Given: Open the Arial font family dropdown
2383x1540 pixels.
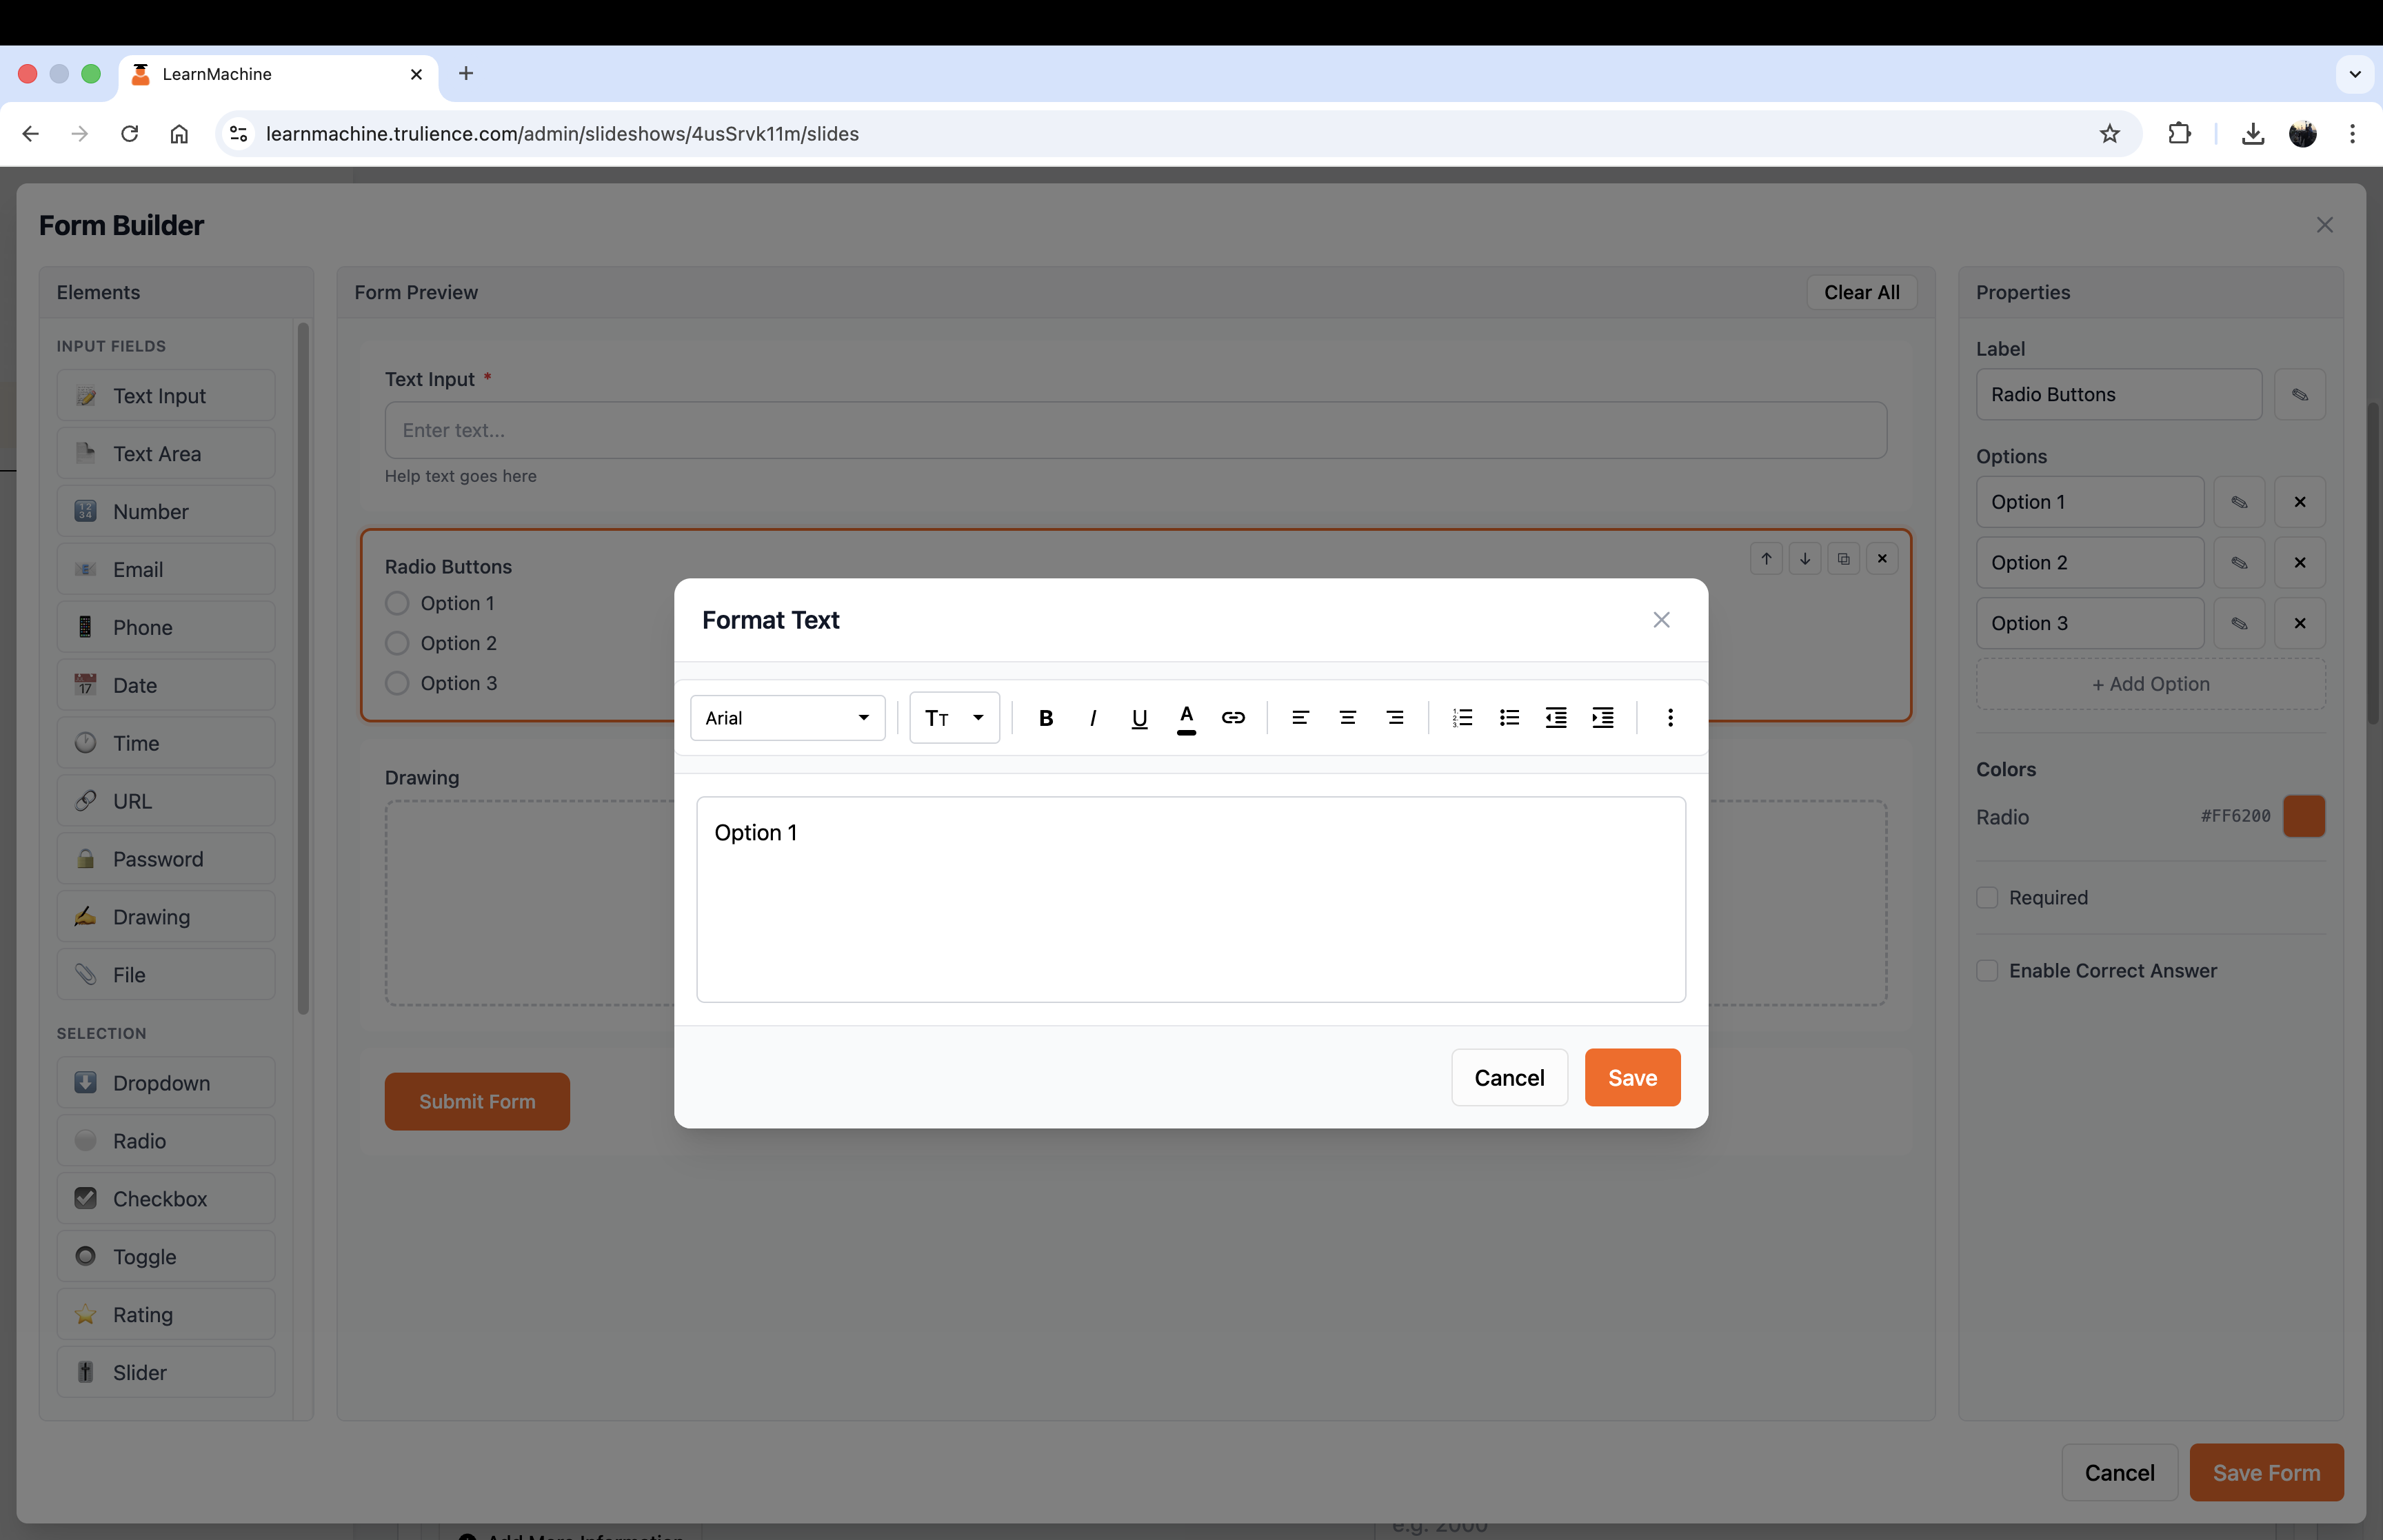Looking at the screenshot, I should [787, 718].
